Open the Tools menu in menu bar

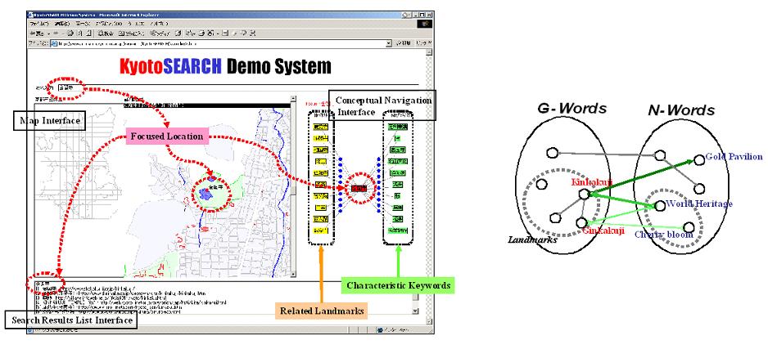point(136,24)
